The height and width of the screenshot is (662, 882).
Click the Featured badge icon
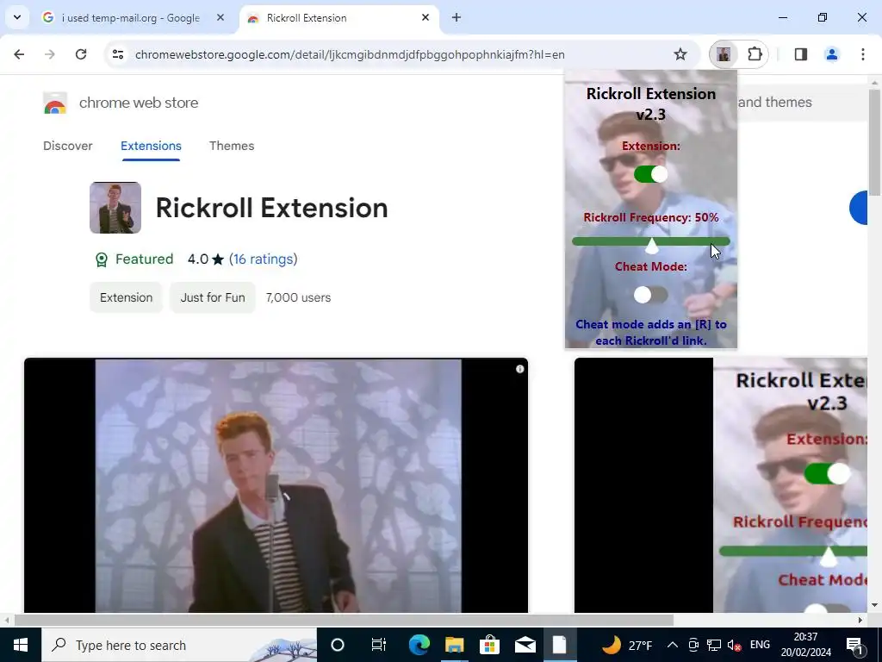click(102, 259)
